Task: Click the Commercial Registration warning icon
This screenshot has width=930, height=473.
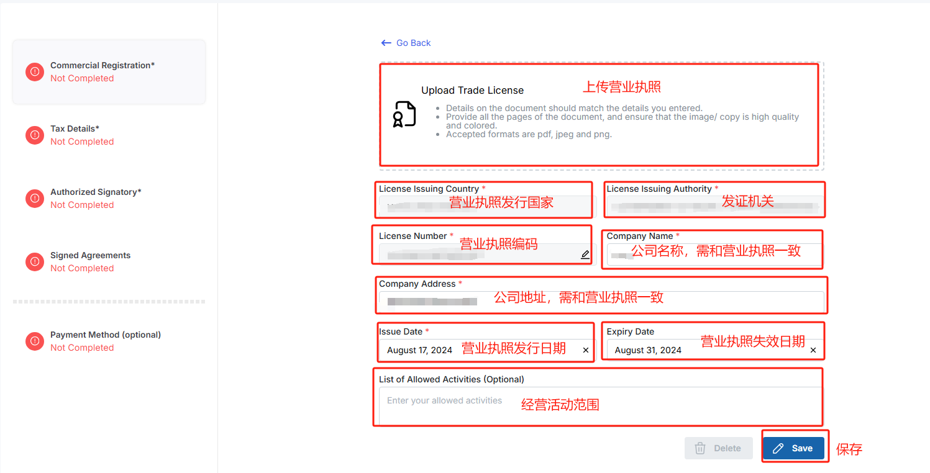Action: [x=35, y=72]
